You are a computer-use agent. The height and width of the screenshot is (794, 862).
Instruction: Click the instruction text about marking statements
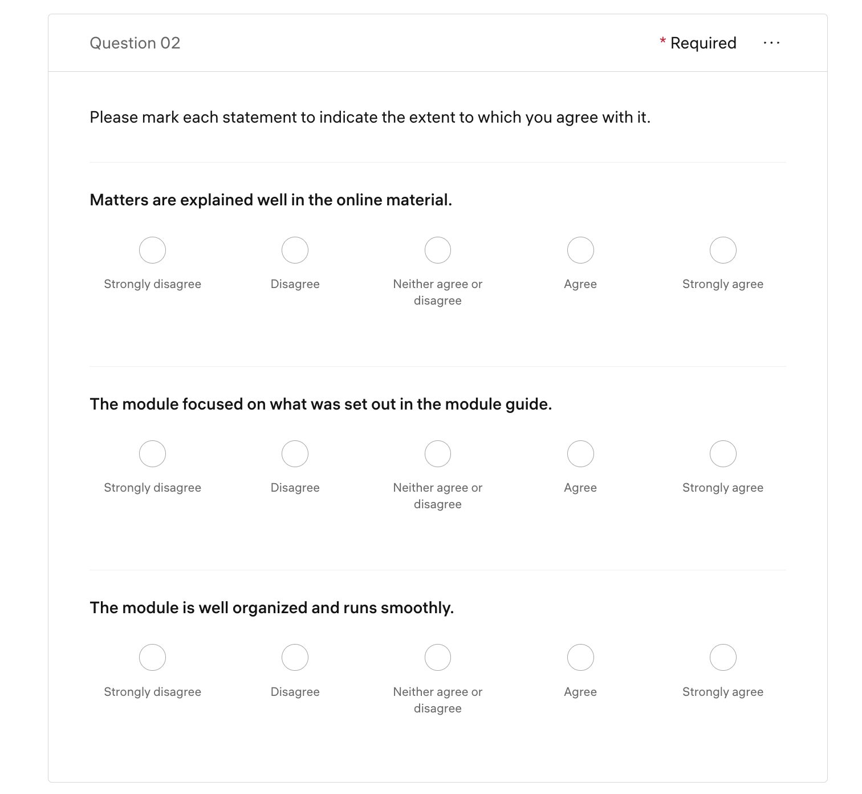370,118
